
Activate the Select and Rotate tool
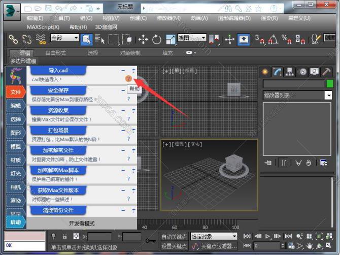(157, 40)
